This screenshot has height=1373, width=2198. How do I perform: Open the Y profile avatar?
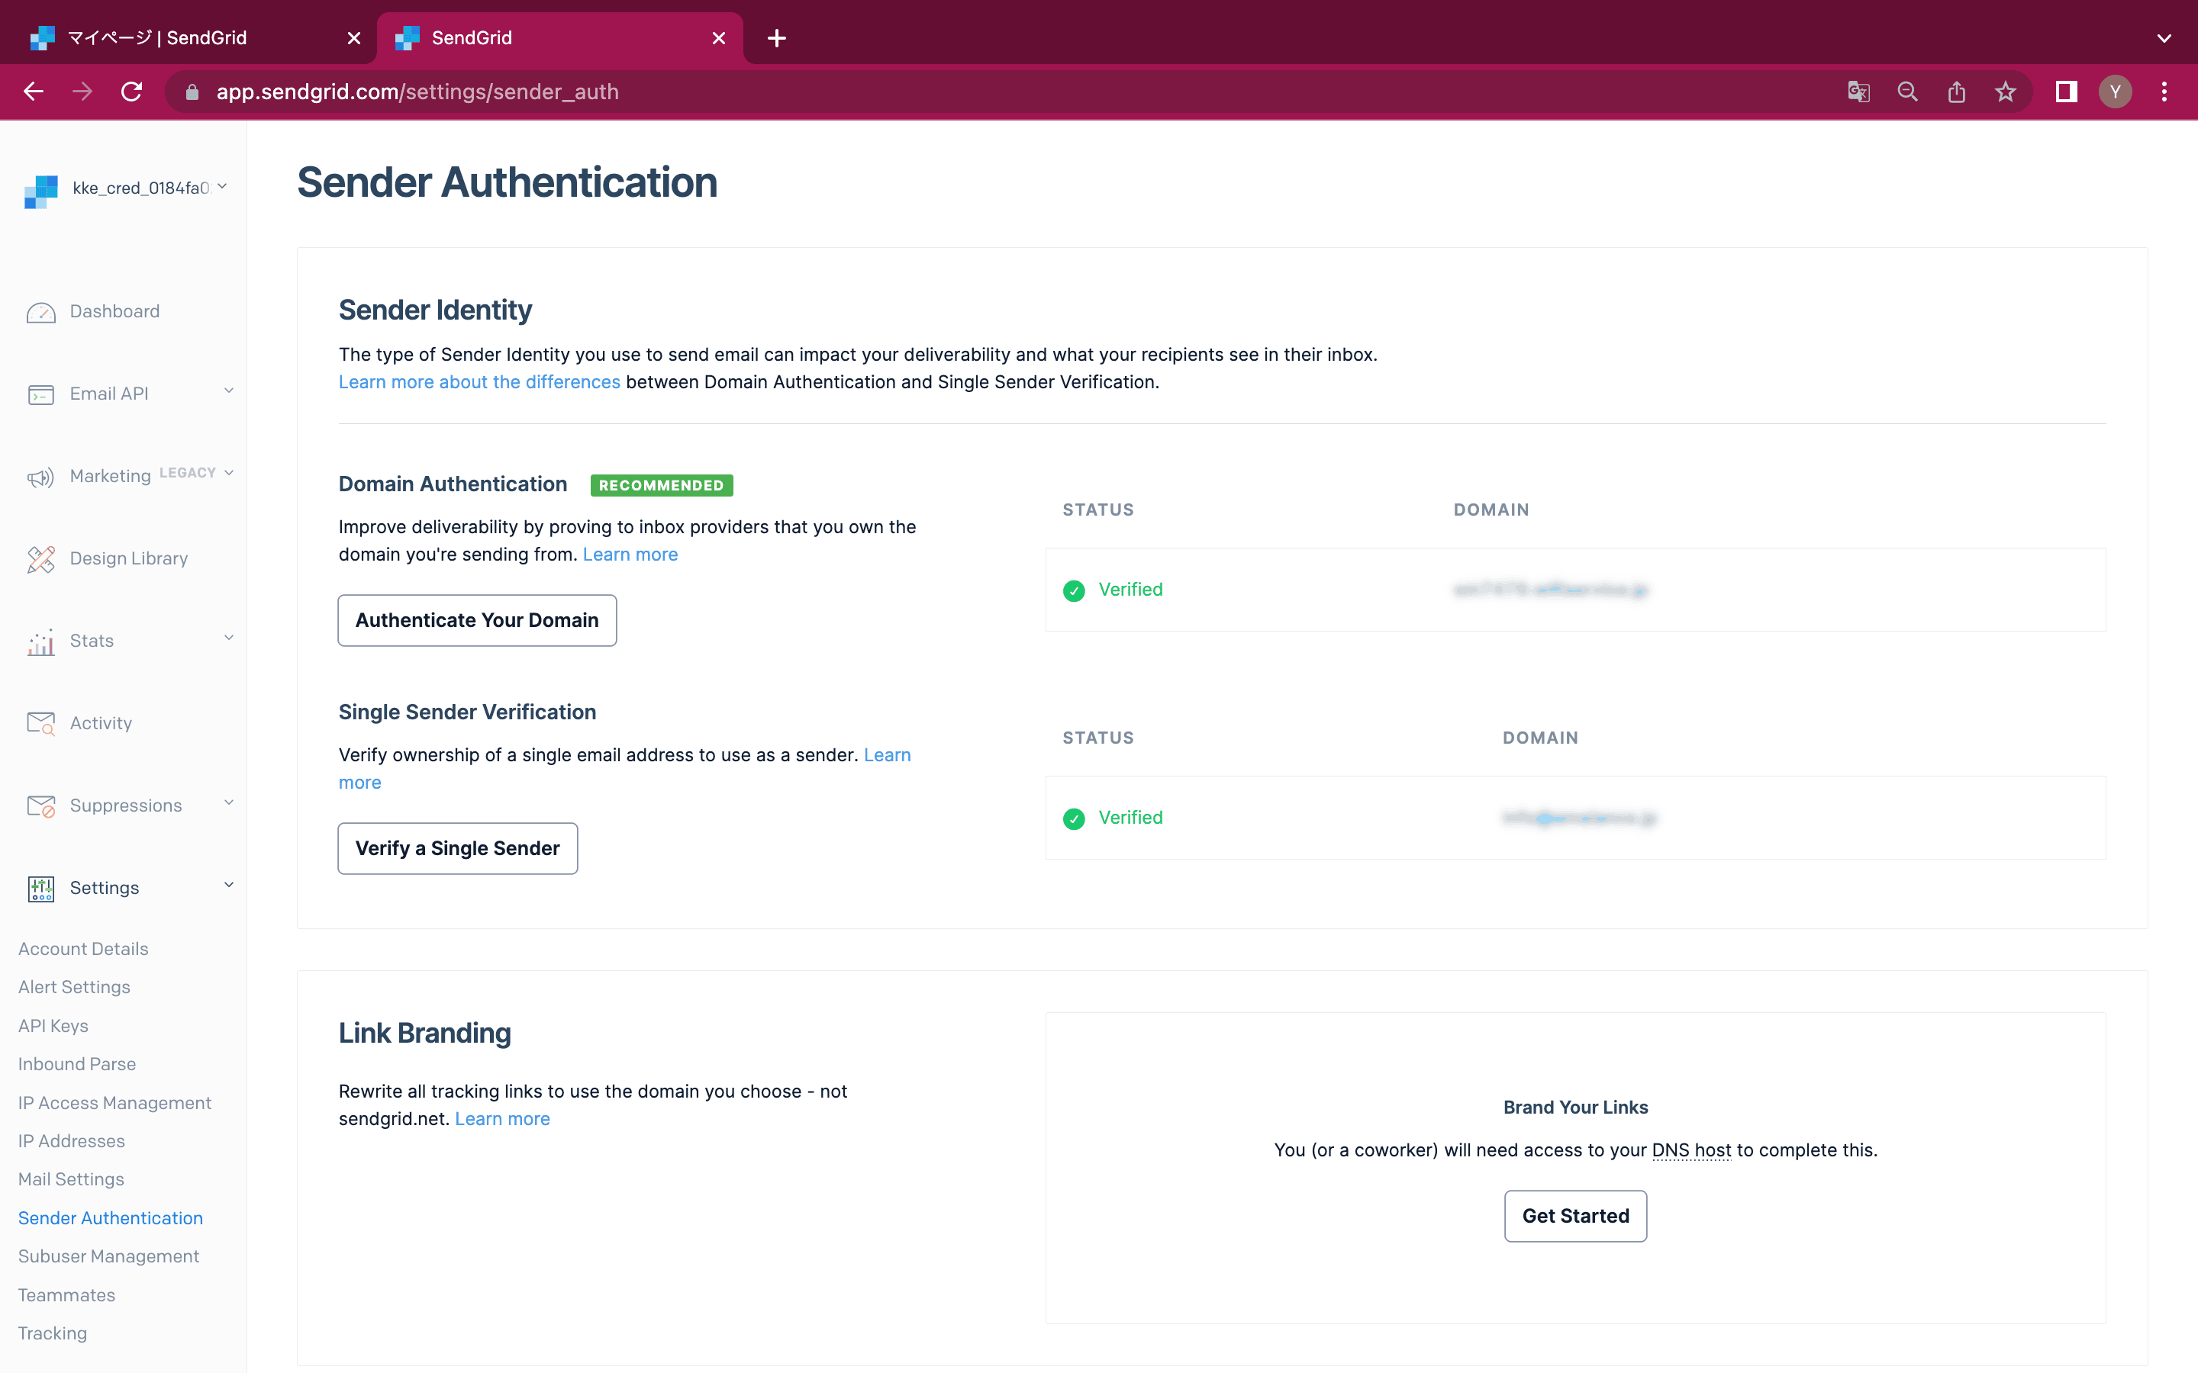click(x=2116, y=92)
